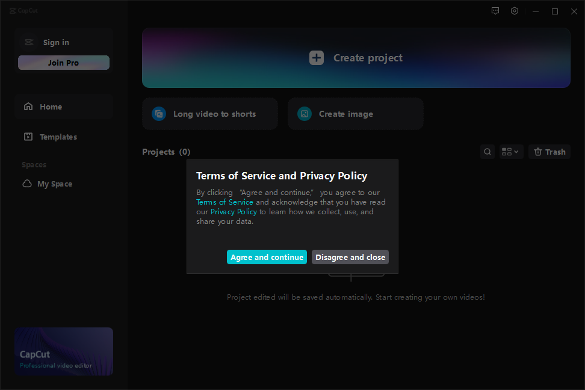
Task: Open My Space label in sidebar
Action: tap(55, 184)
